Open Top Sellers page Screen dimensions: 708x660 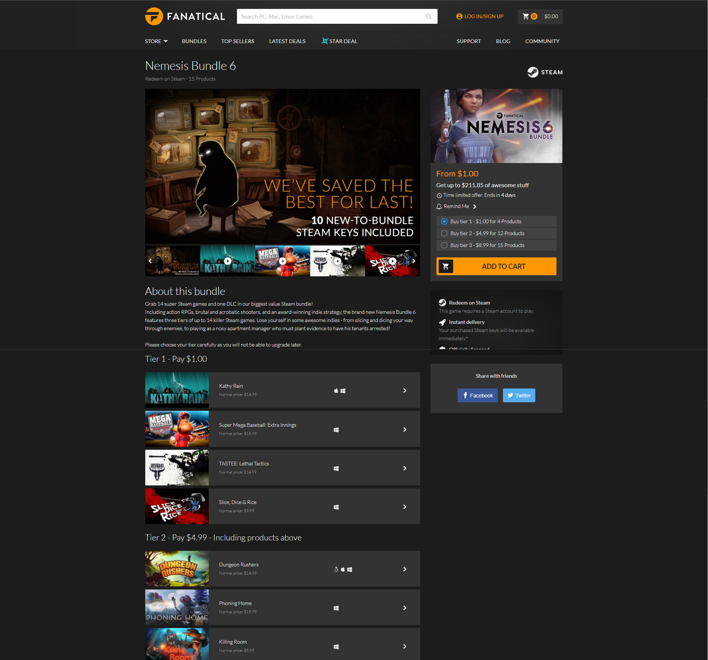coord(238,41)
